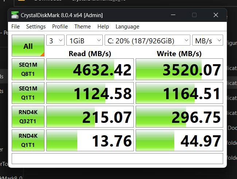Open the Theme menu
The height and width of the screenshot is (179, 237).
82,27
